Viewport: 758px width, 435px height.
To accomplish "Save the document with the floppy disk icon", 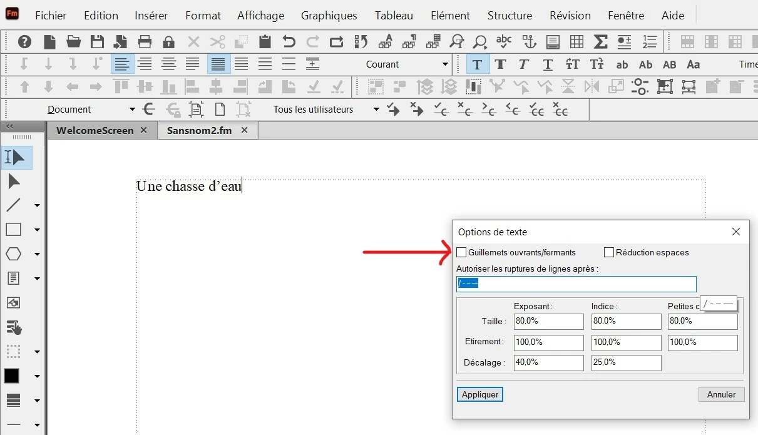I will click(x=97, y=42).
